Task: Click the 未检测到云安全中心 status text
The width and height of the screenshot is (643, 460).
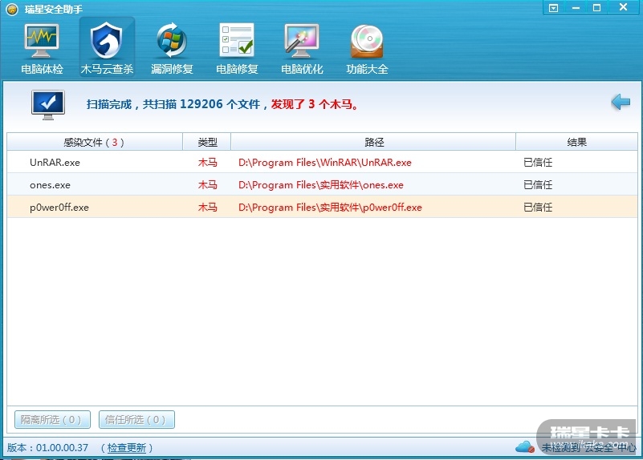Action: coord(589,447)
